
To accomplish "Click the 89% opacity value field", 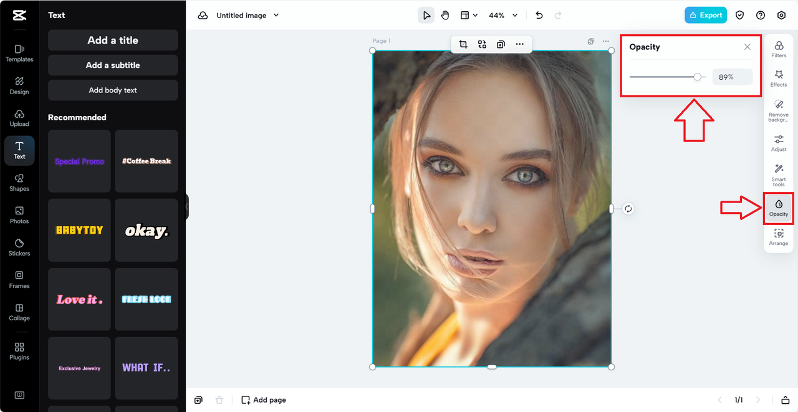I will tap(733, 77).
